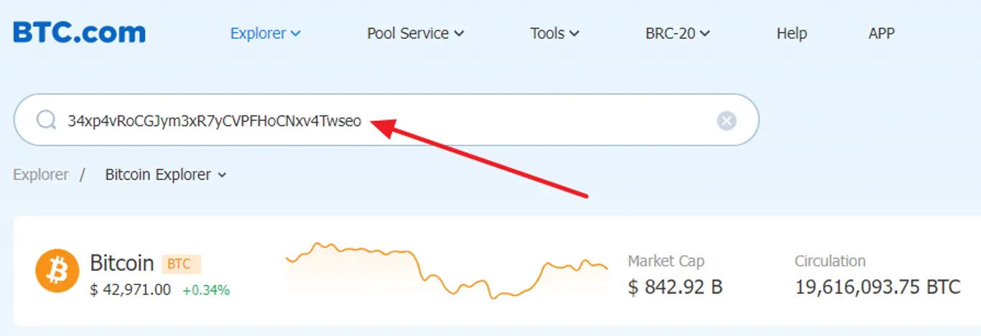
Task: Click the $ 42,971.00 price
Action: tap(130, 290)
